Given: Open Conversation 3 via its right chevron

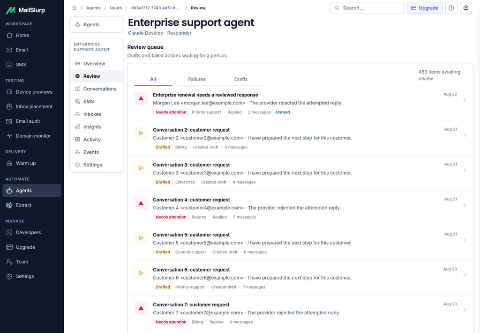Looking at the screenshot, I should (x=465, y=170).
